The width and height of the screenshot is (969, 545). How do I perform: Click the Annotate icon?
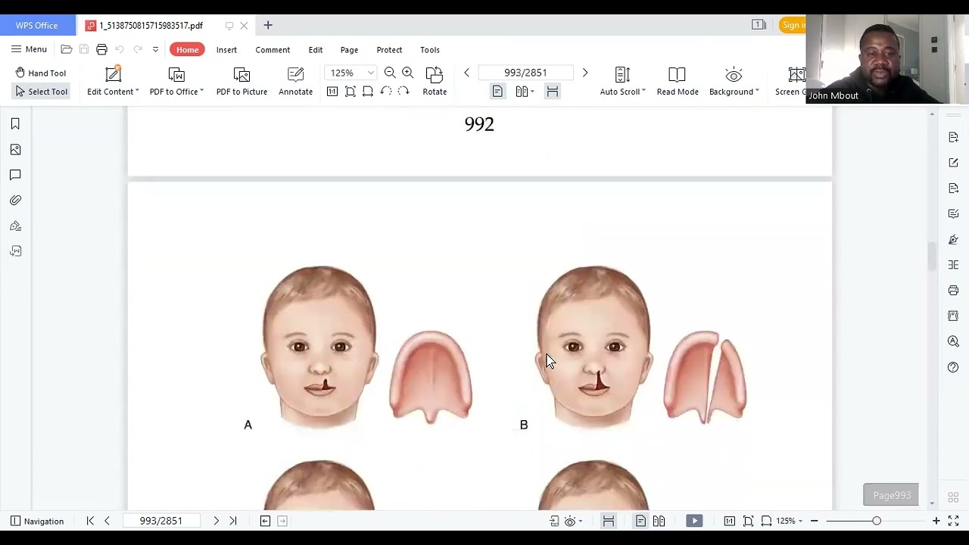295,75
